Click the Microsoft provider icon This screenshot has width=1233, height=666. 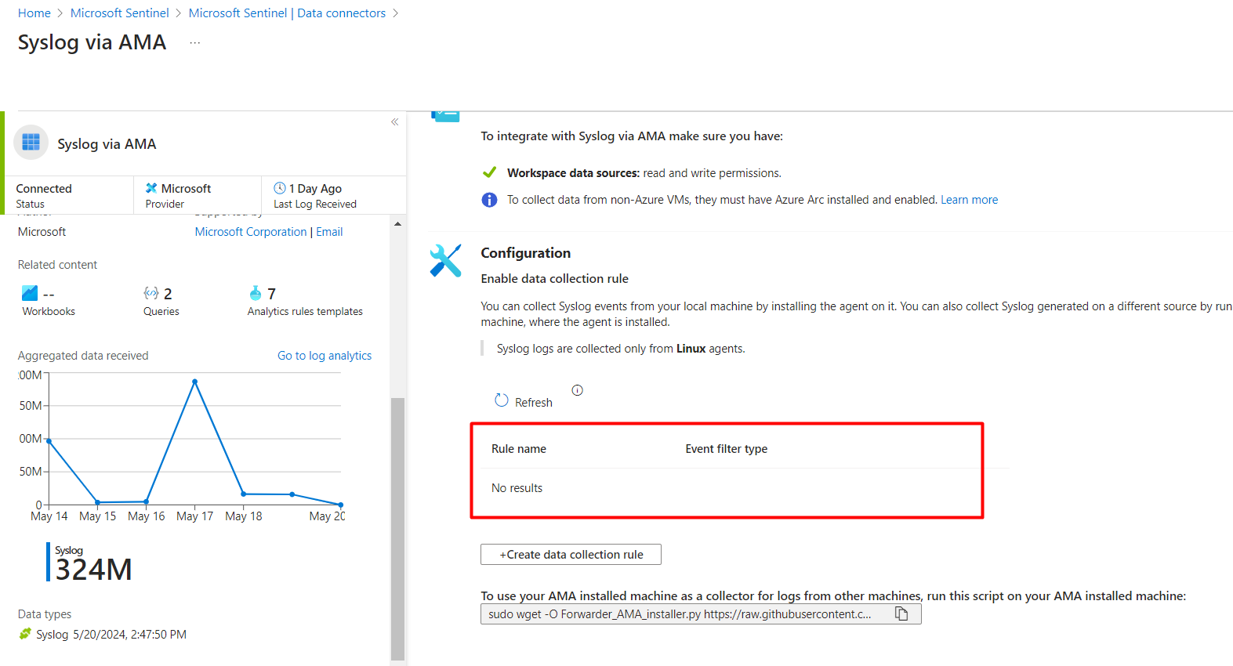151,188
